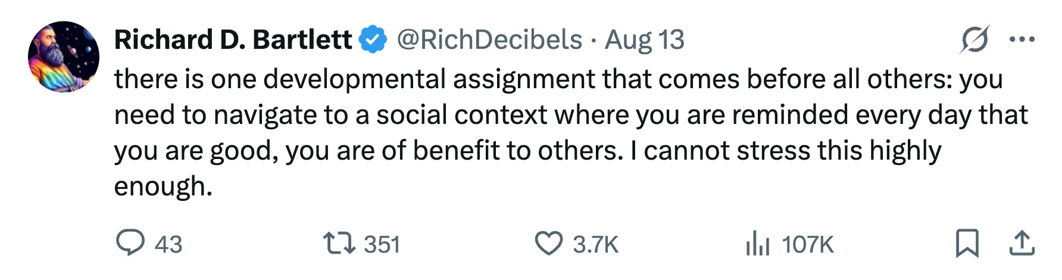Click the blue verified badge

point(373,39)
